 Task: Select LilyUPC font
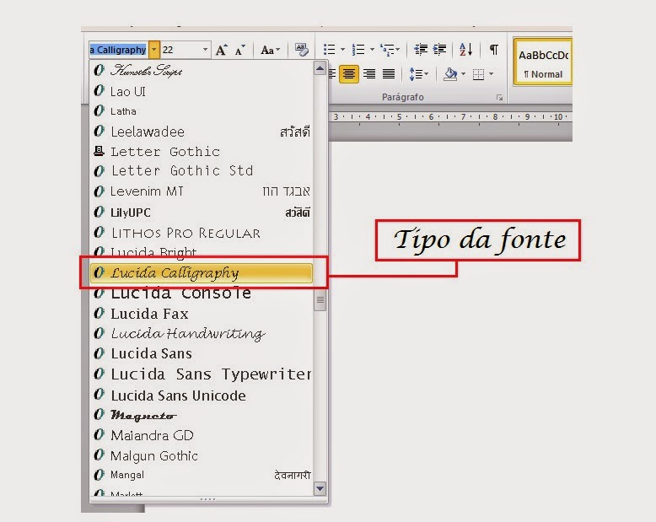[x=202, y=212]
